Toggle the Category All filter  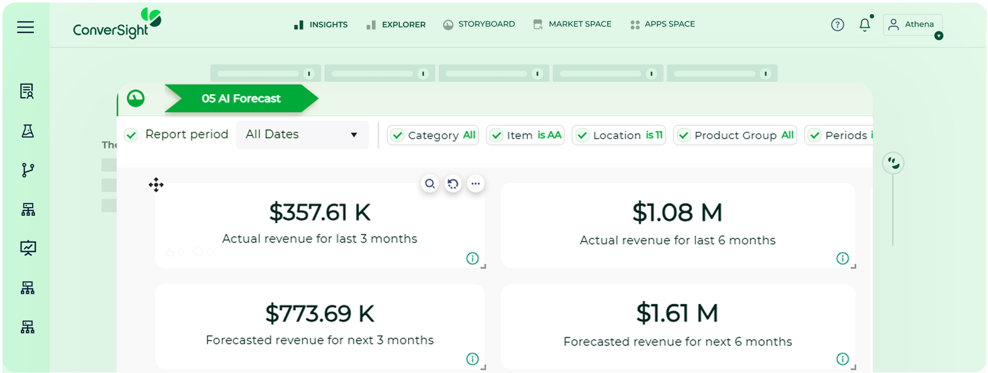coord(433,135)
